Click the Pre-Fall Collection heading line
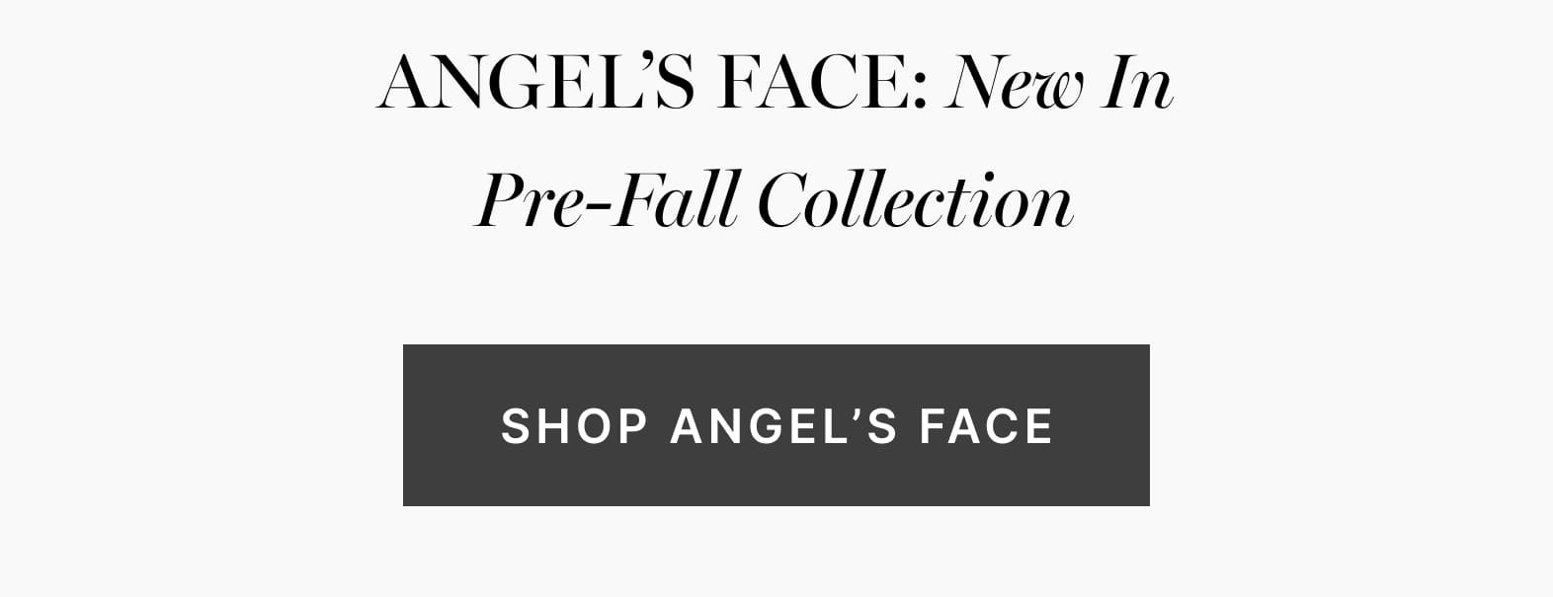Screen dimensions: 1553x597 tap(776, 200)
